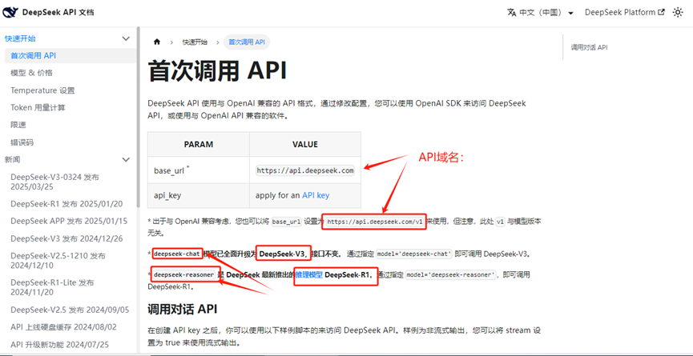
Task: Open DeepSeek-V2.5-1210 发布 news item
Action: 58,260
